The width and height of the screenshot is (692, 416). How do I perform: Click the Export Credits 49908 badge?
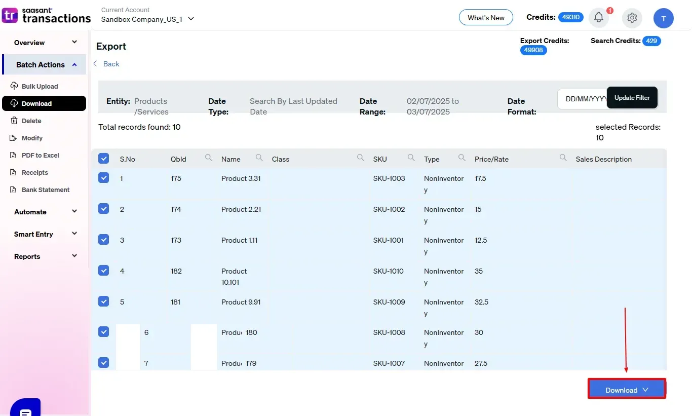click(533, 50)
